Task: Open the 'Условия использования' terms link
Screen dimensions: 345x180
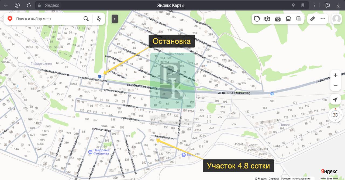Action: pos(296,178)
